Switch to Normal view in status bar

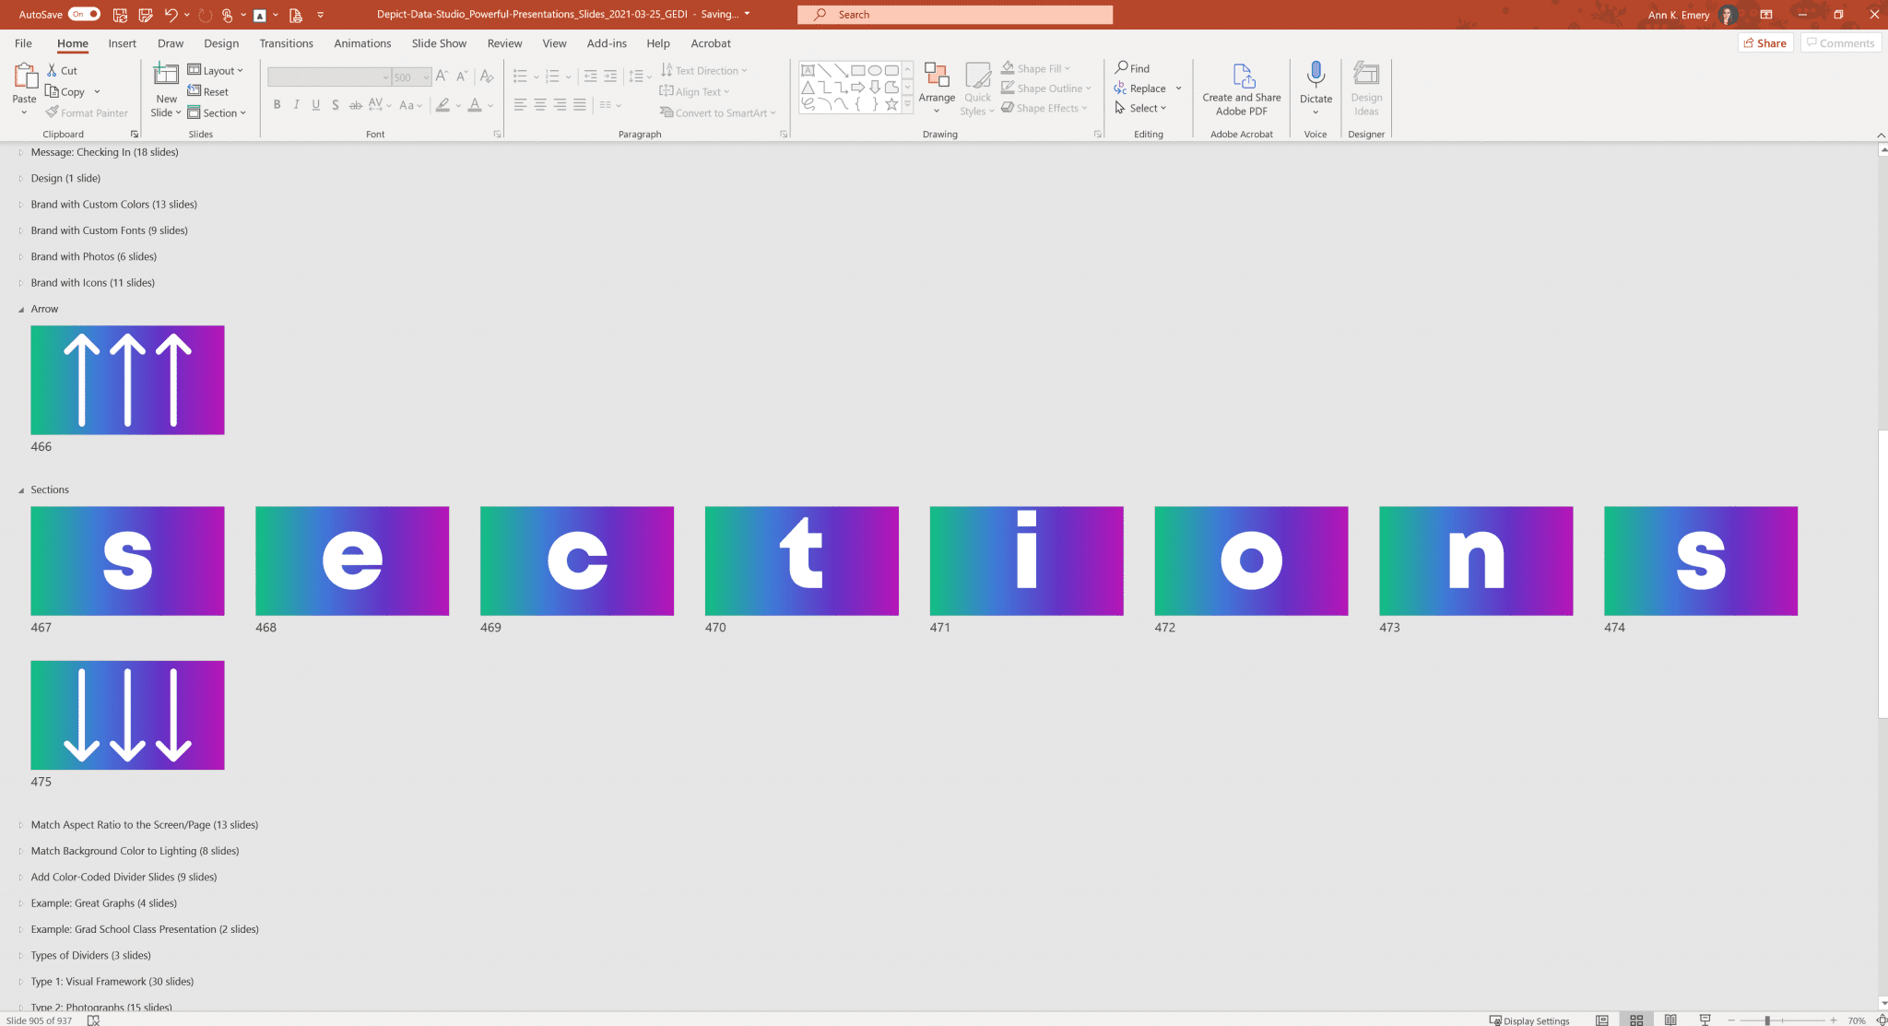click(x=1602, y=1020)
